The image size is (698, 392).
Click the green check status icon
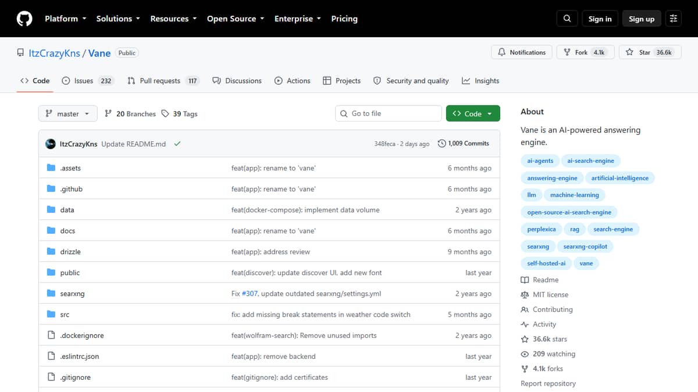click(177, 144)
